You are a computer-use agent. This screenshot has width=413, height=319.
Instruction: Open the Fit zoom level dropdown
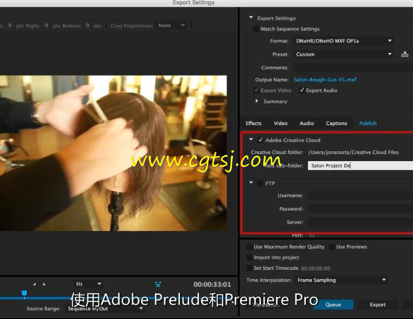pyautogui.click(x=88, y=284)
